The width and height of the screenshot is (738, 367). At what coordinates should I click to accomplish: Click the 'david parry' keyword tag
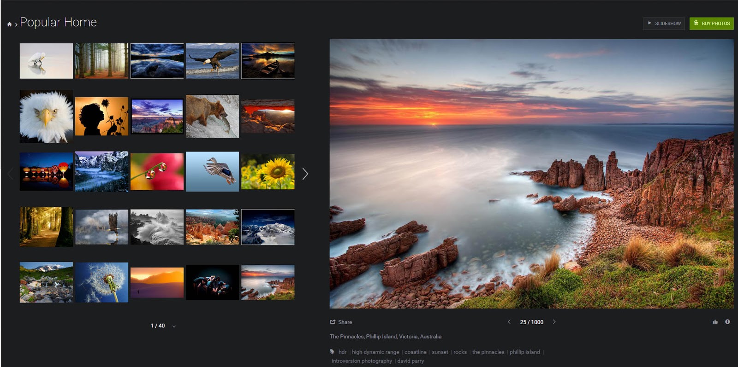pos(411,361)
